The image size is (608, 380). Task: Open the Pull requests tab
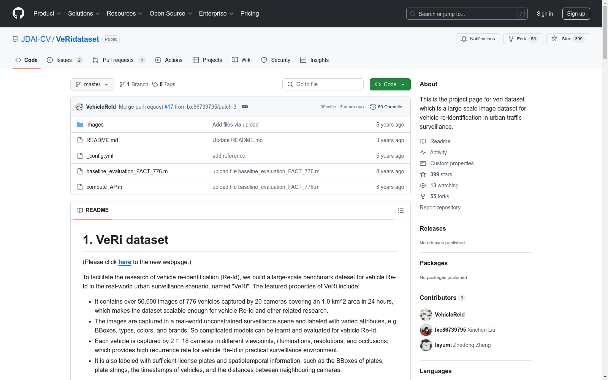(119, 60)
